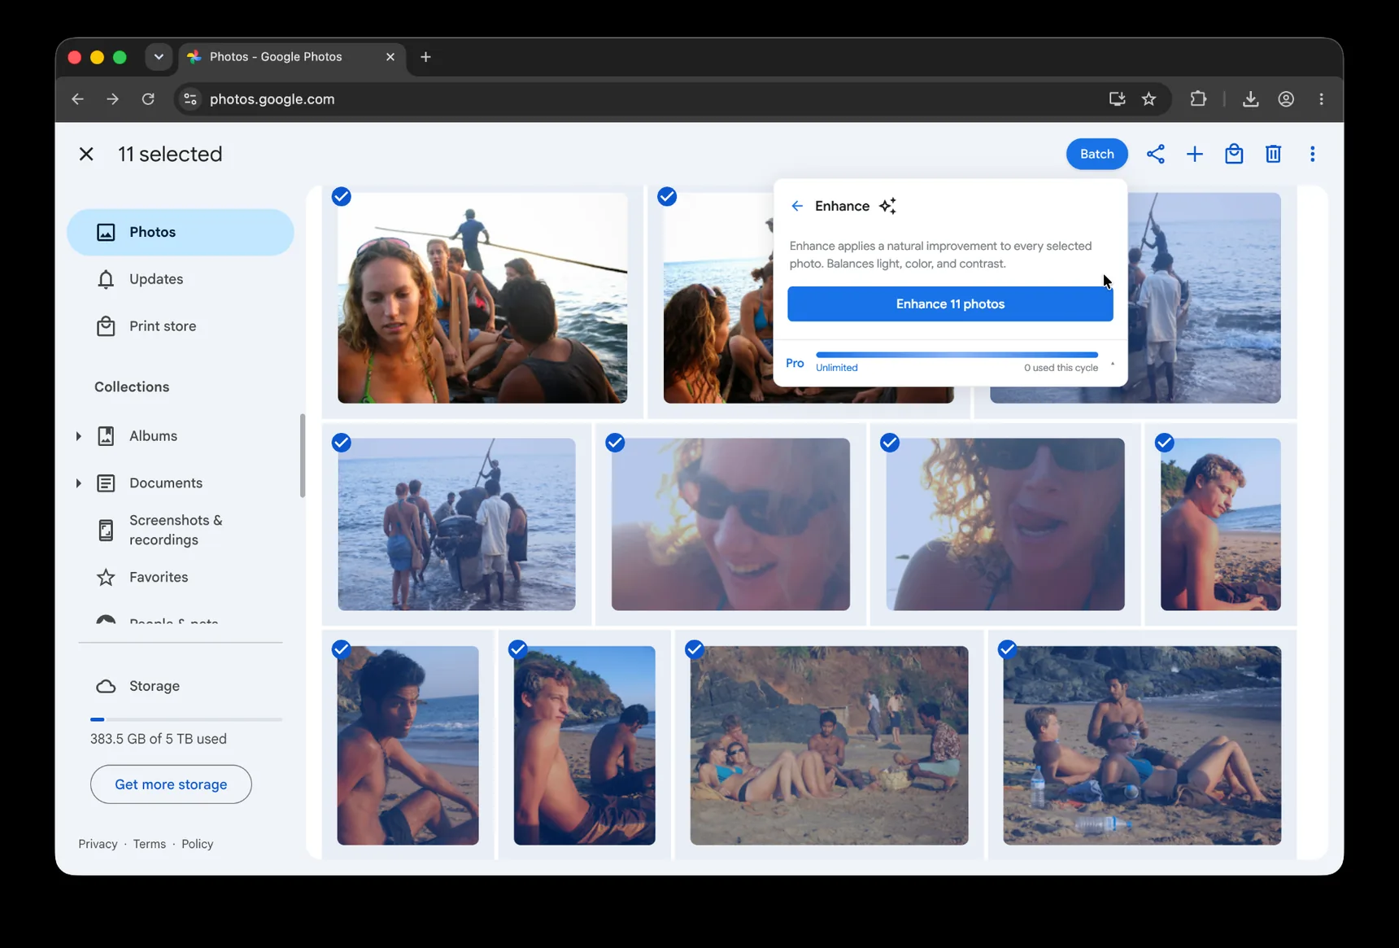Clear the selection with the X icon
Viewport: 1399px width, 948px height.
(x=86, y=154)
